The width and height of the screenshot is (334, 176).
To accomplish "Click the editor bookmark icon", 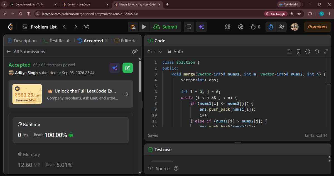I will click(298, 52).
